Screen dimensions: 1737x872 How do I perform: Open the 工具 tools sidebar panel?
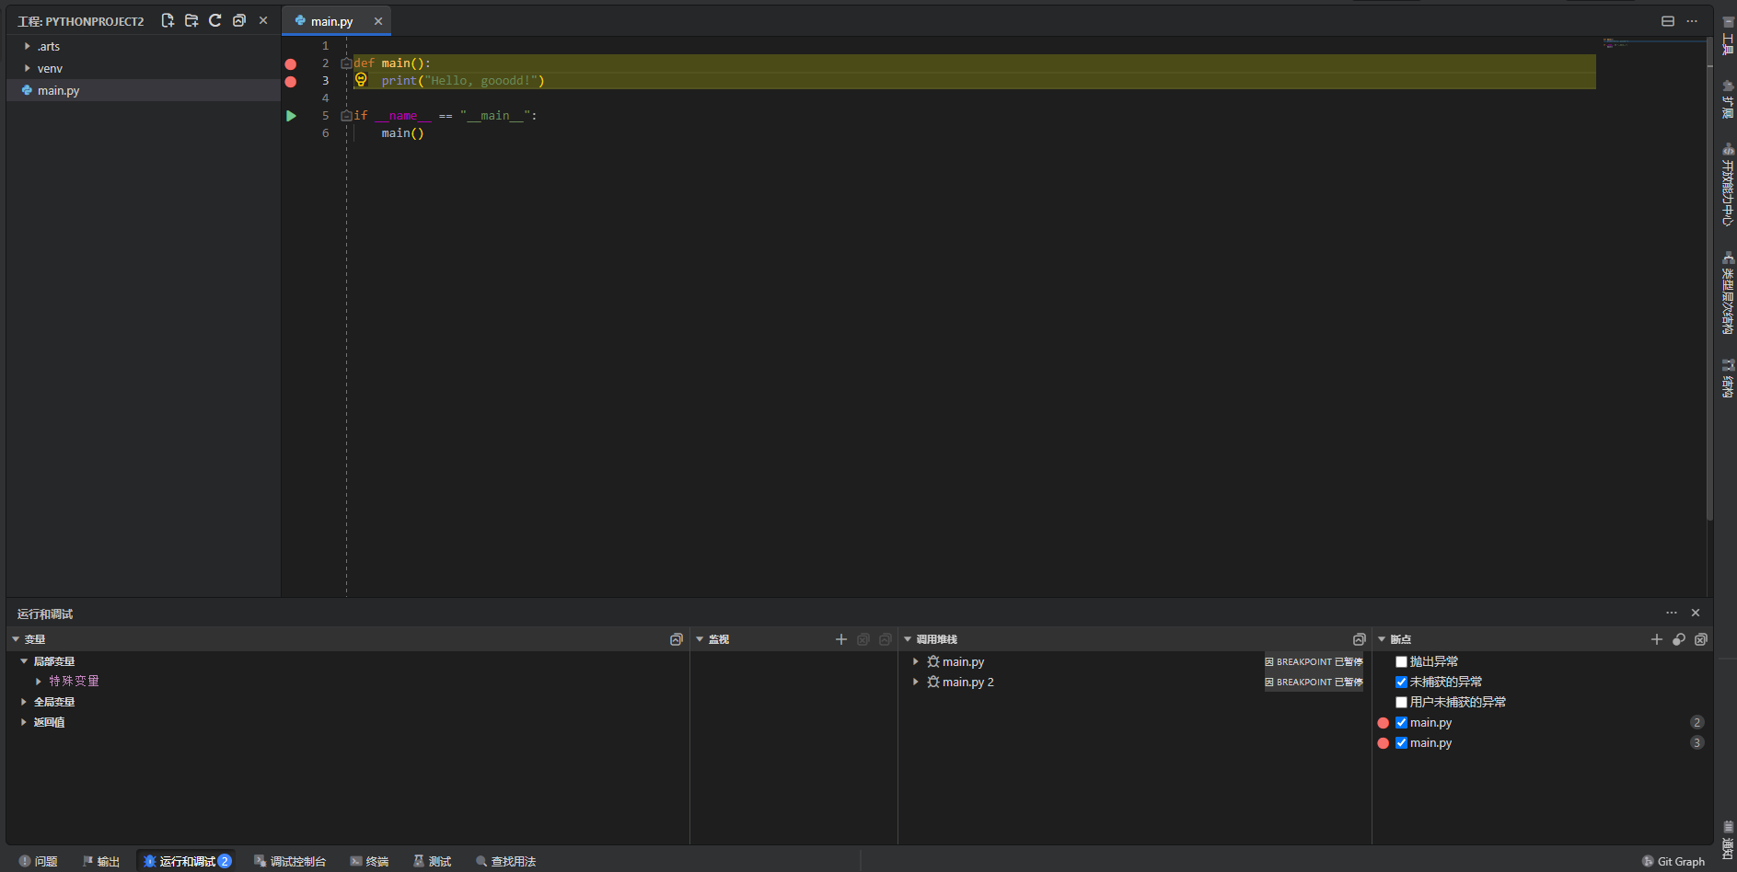click(1728, 35)
